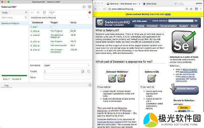Click find target magnifier icon
Screen dimensions: 204x128
[x=89, y=71]
